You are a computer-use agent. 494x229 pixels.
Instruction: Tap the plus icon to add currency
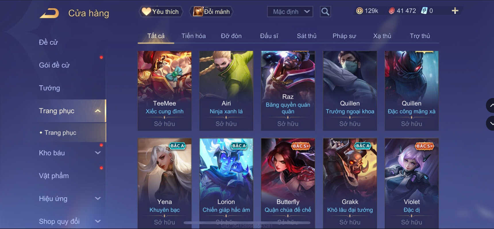coord(455,11)
